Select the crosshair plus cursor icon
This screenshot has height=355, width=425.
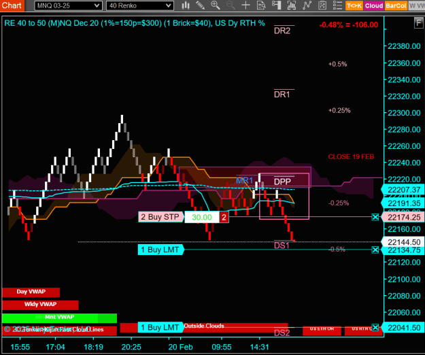pos(246,5)
